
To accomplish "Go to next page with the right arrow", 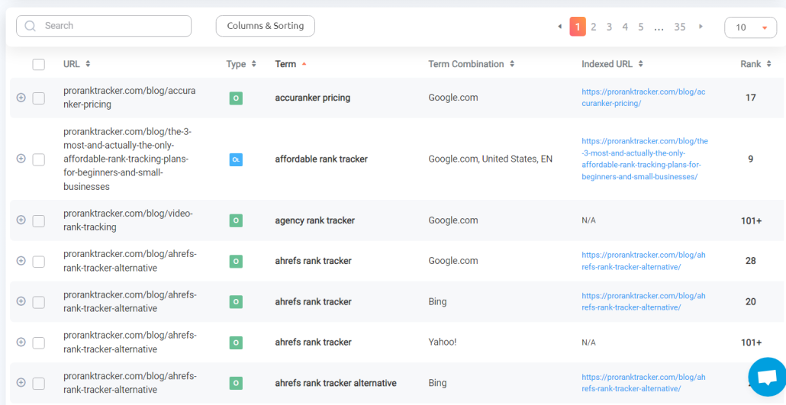I will 701,27.
